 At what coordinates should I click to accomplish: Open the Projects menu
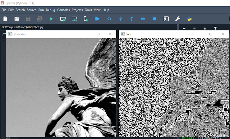click(77, 10)
